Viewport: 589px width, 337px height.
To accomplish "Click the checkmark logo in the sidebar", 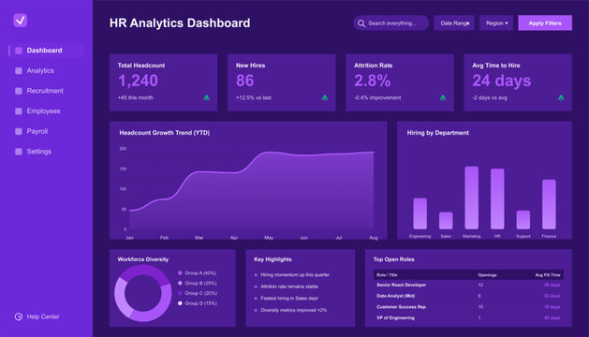I will tap(21, 20).
